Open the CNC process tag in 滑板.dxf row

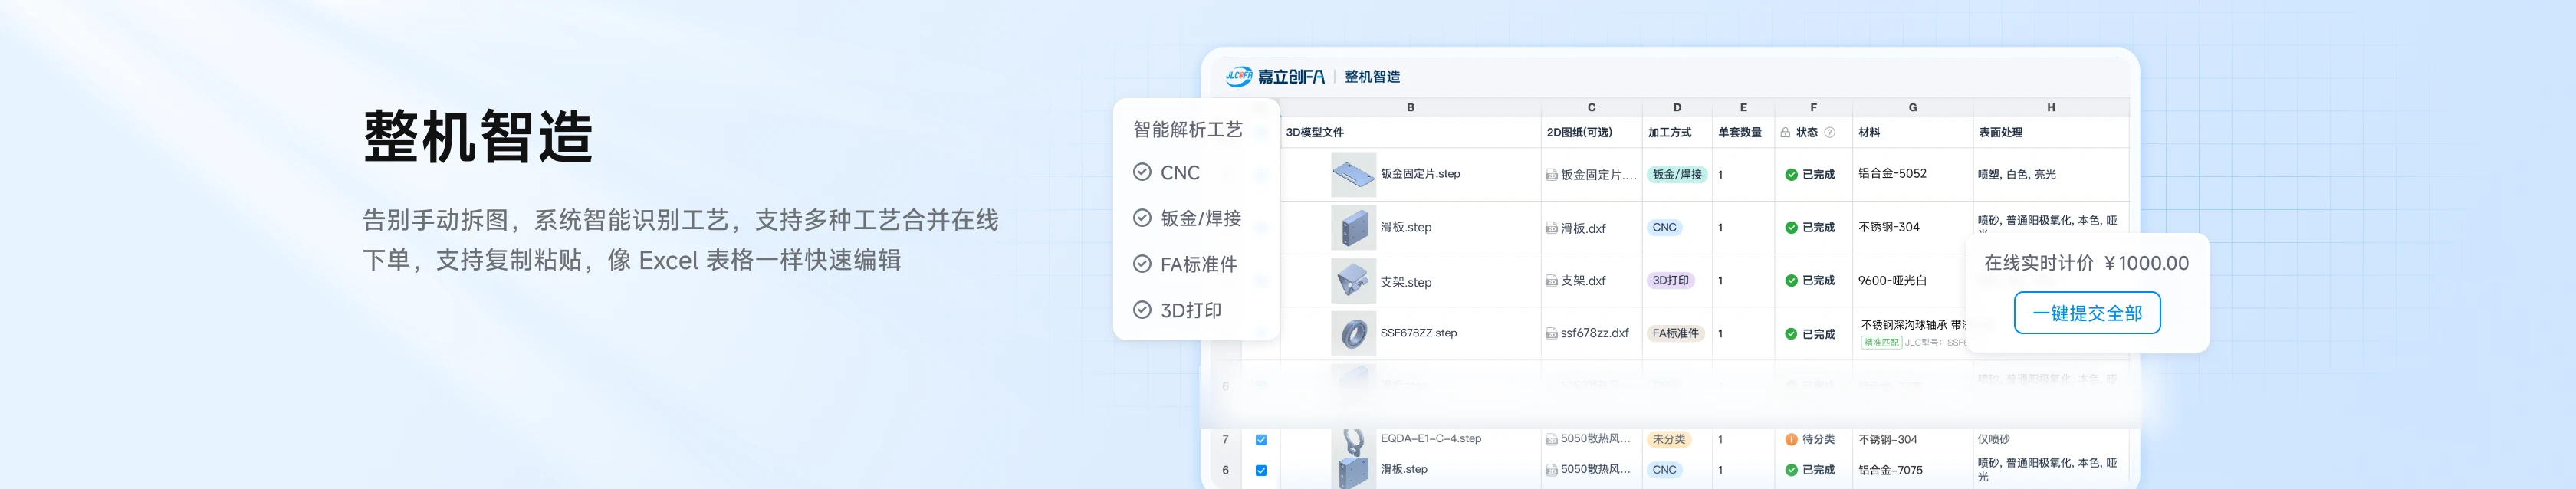(1664, 227)
